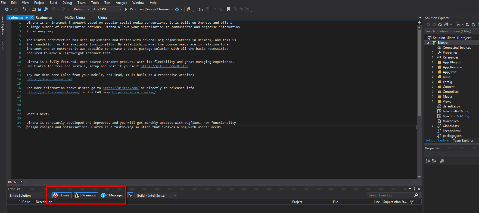Screen dimensions: 479x213
Task: Click the Search Error List field
Action: (391, 195)
